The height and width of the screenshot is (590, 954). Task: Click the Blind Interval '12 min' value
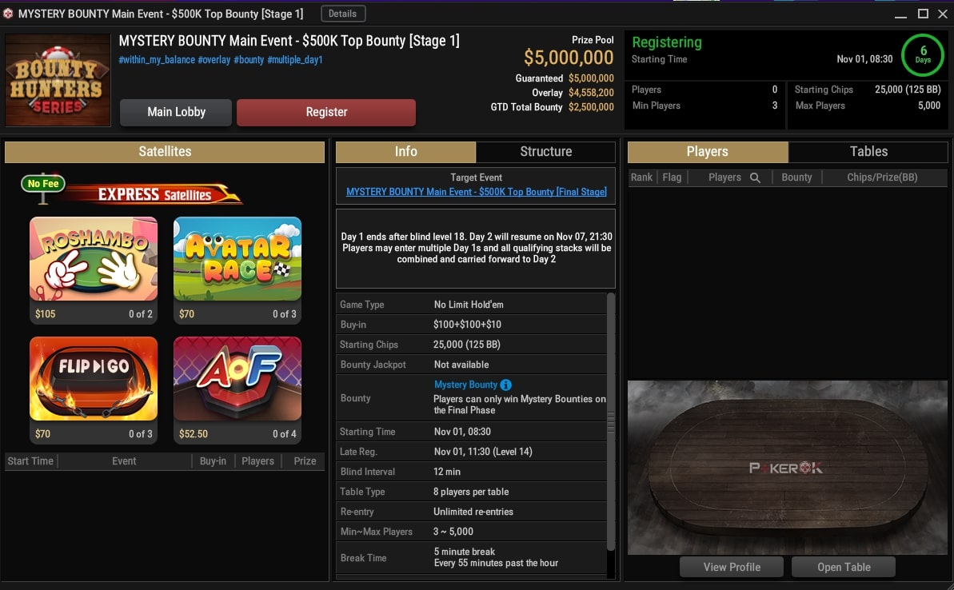click(x=446, y=472)
